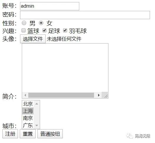Viewport: 155px width, 143px height.
Task: Click the textarea horizontal scrollbar thumb
Action: [61, 95]
